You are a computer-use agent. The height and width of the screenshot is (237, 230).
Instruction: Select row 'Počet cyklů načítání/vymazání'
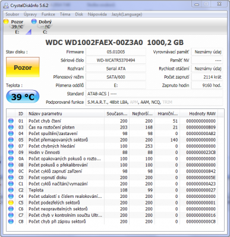click(112, 184)
